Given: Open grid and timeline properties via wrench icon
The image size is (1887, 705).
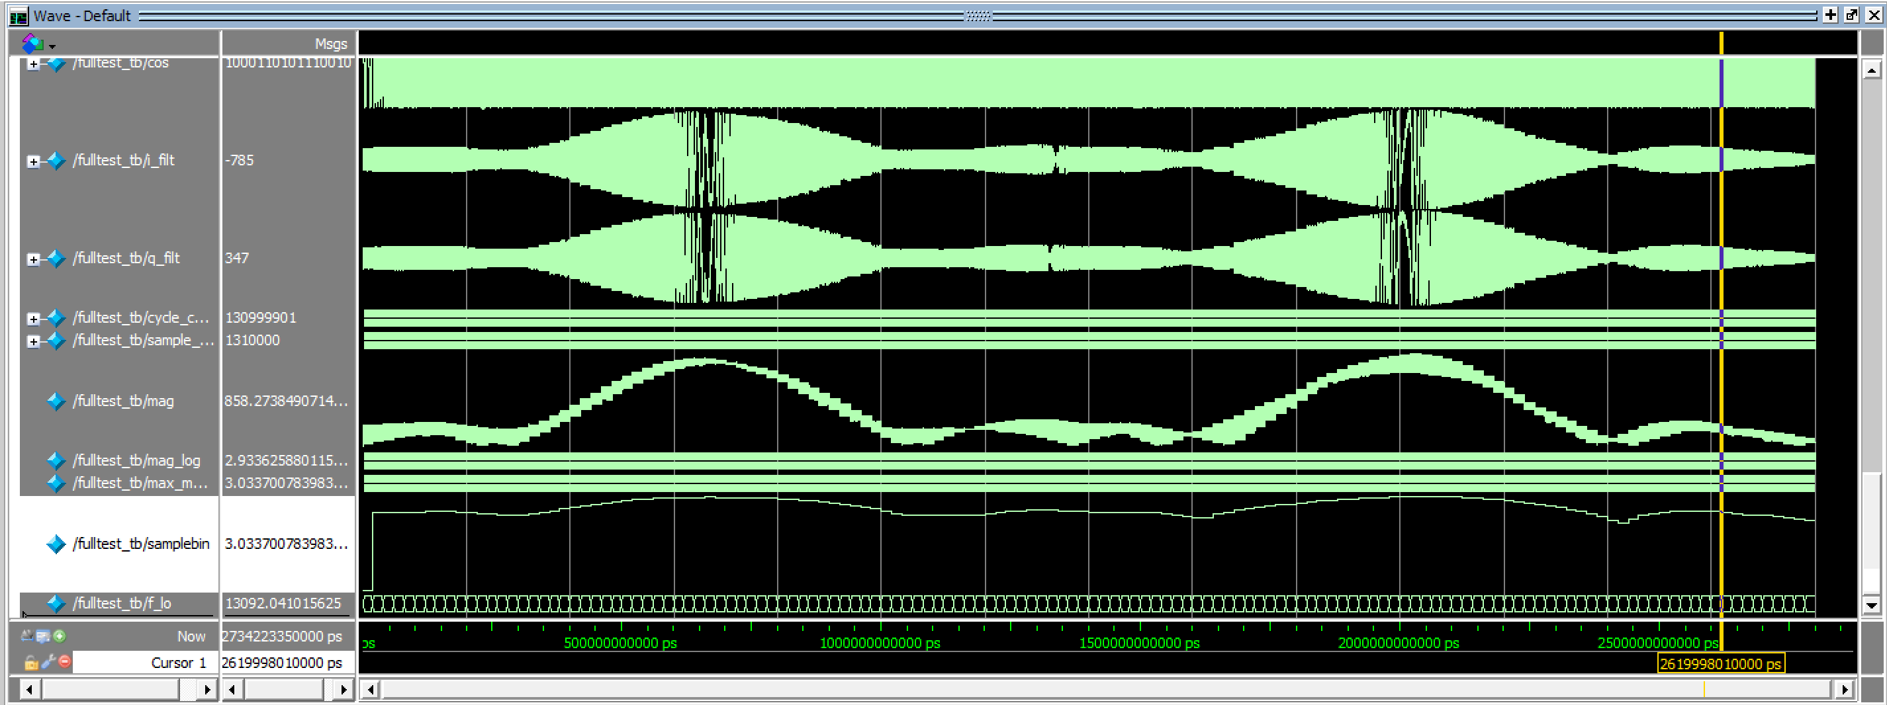Looking at the screenshot, I should pyautogui.click(x=47, y=663).
